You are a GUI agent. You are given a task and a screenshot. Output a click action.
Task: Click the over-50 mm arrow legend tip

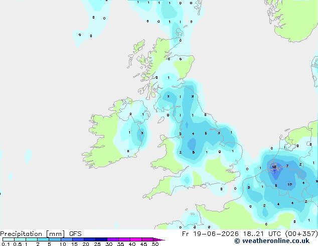point(159,239)
